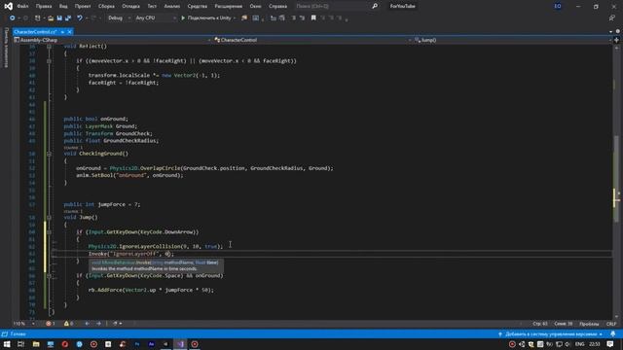This screenshot has width=623, height=350.
Task: Click the rb.AddForce code line
Action: point(151,290)
